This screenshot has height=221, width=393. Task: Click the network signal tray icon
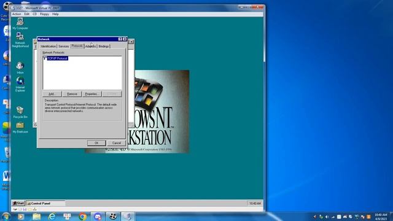coord(333,217)
